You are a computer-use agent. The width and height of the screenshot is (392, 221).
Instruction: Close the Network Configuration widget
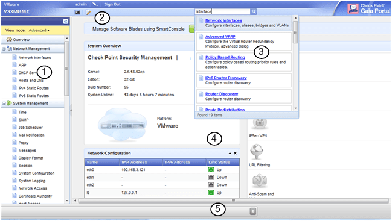[x=235, y=153]
